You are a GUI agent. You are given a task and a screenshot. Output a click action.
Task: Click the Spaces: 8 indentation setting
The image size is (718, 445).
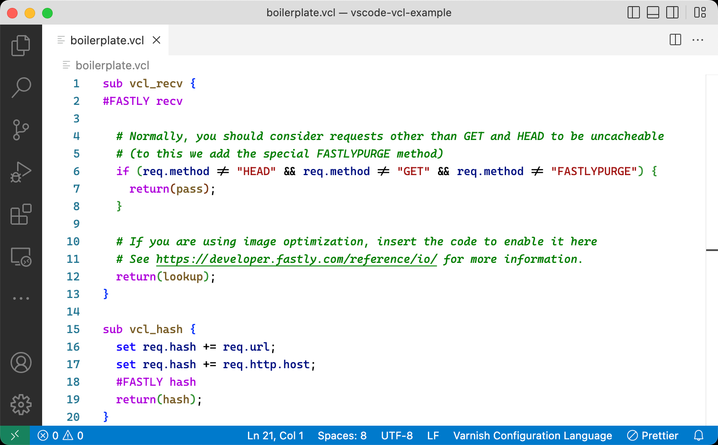(342, 435)
